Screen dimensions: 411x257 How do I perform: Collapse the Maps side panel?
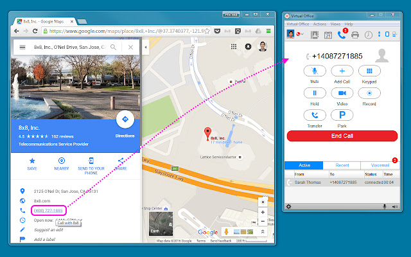click(146, 47)
